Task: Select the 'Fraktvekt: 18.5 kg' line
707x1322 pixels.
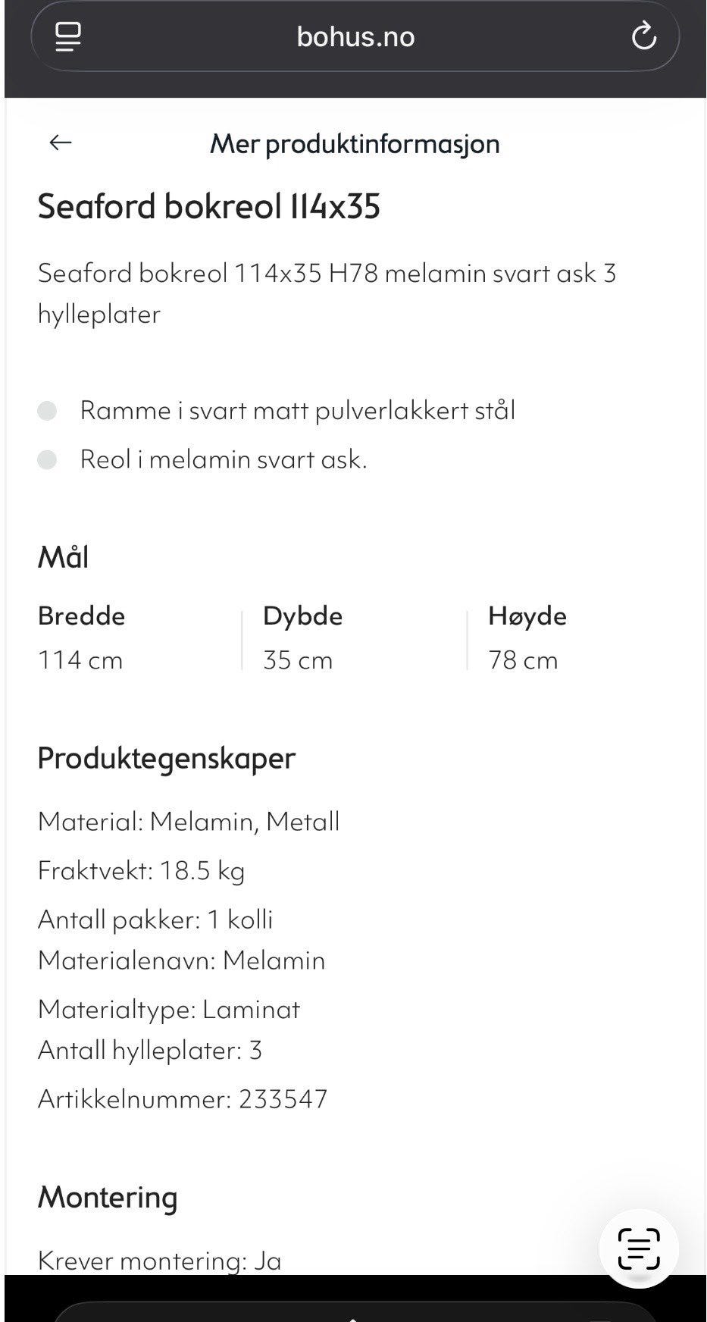Action: pos(142,870)
